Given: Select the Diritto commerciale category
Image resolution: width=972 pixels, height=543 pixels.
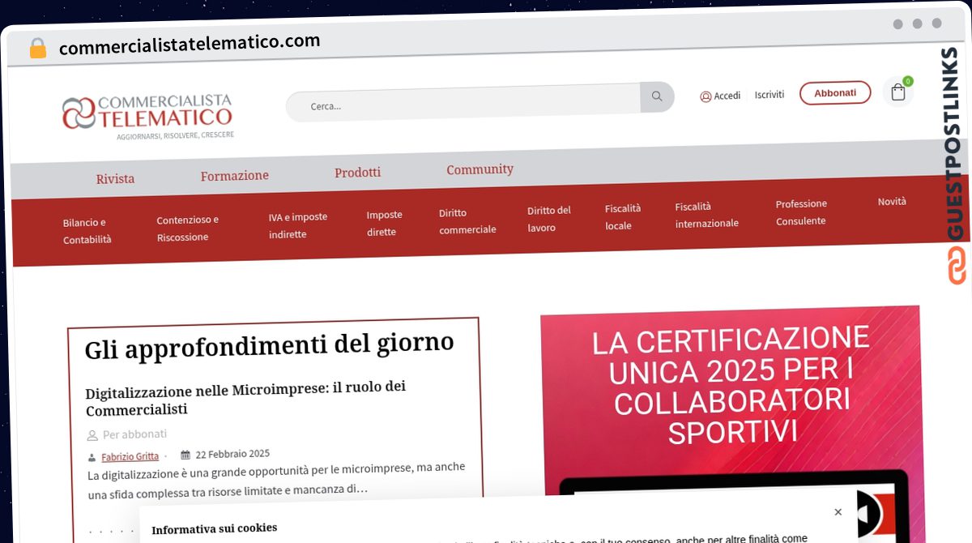Looking at the screenshot, I should pyautogui.click(x=467, y=220).
